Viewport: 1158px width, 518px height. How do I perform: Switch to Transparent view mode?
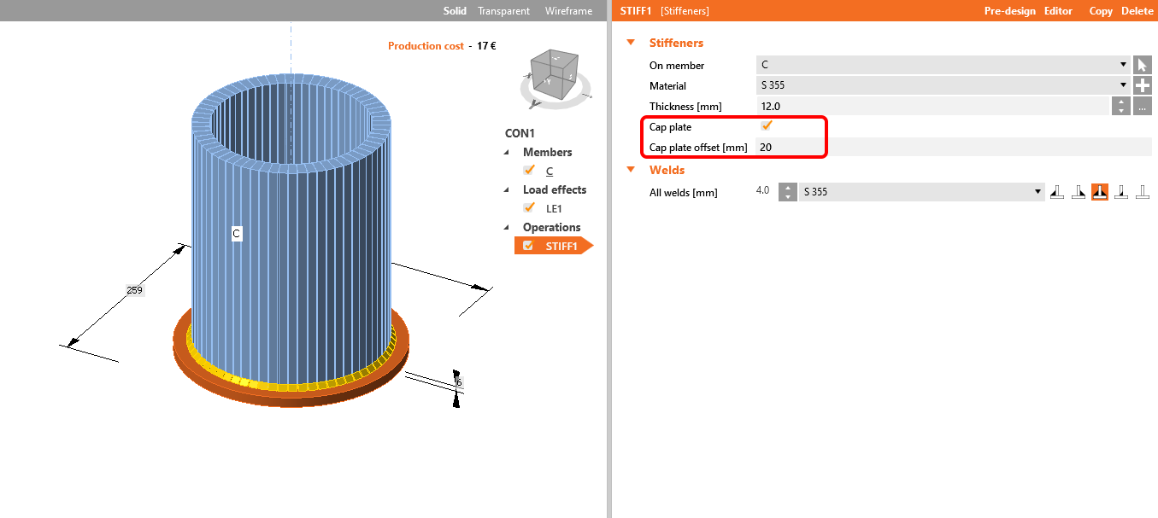click(x=503, y=11)
